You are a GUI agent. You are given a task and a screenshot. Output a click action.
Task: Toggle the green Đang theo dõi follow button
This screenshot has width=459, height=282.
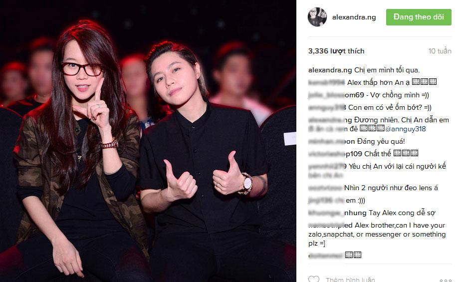419,17
